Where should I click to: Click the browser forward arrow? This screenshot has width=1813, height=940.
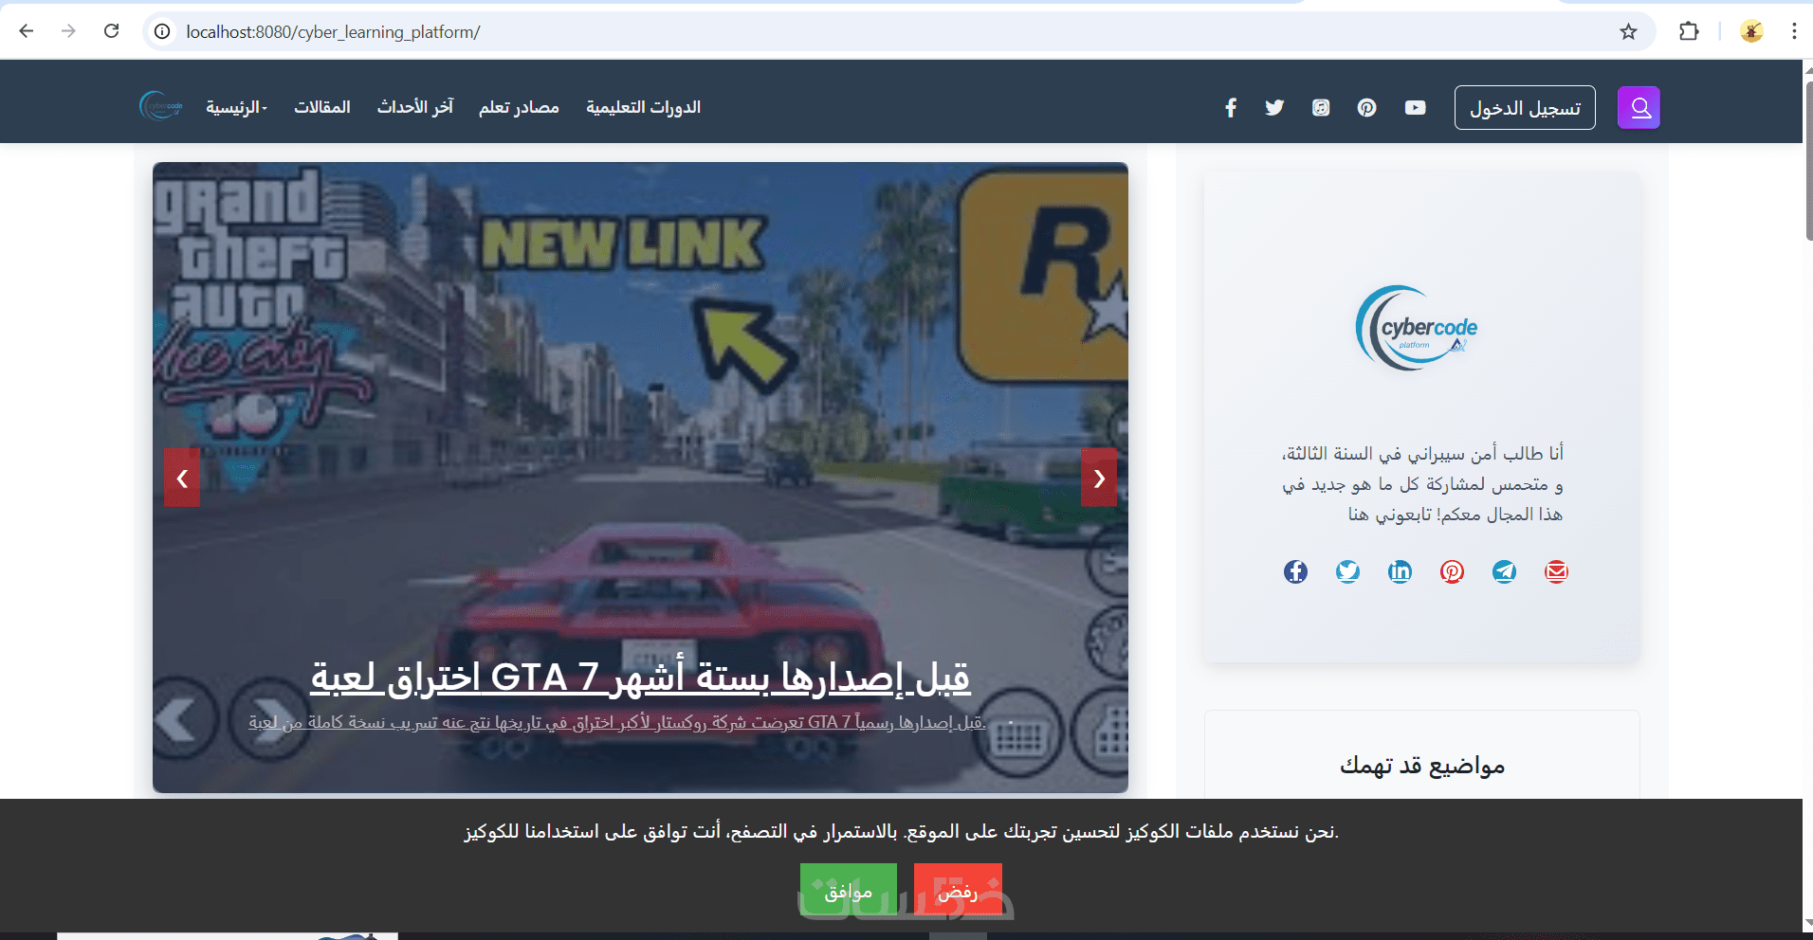[68, 31]
